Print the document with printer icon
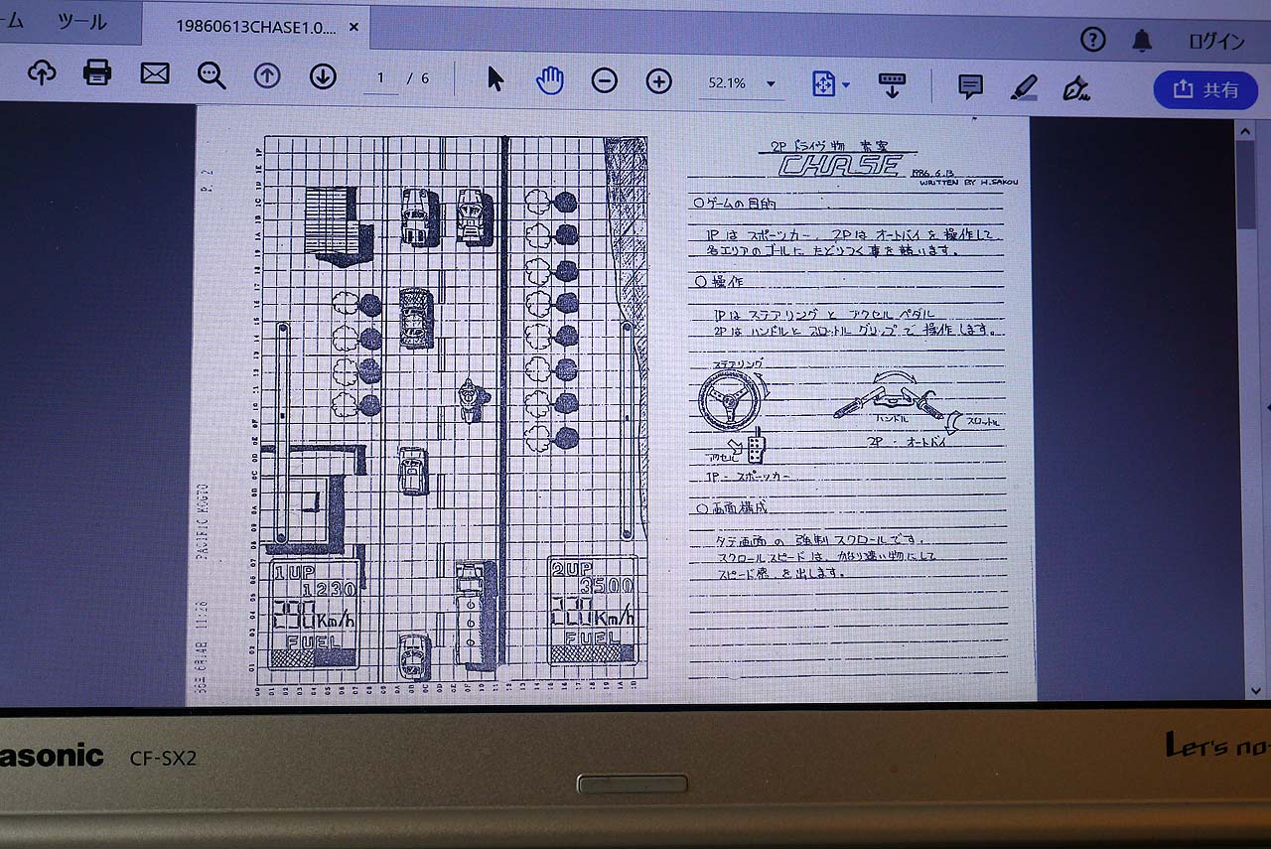The height and width of the screenshot is (849, 1271). [x=97, y=73]
